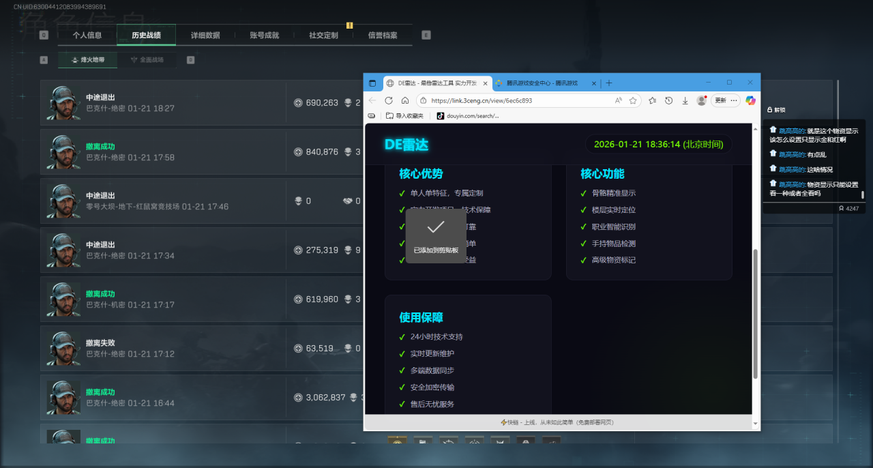
Task: Click the webpage vertical scrollbar thumb
Action: coord(755,314)
